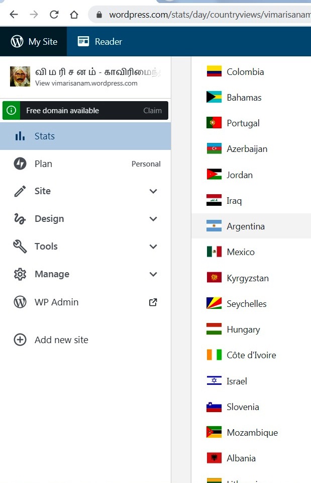Viewport: 311px width, 483px height.
Task: Click the Design squiggle icon
Action: coord(20,219)
